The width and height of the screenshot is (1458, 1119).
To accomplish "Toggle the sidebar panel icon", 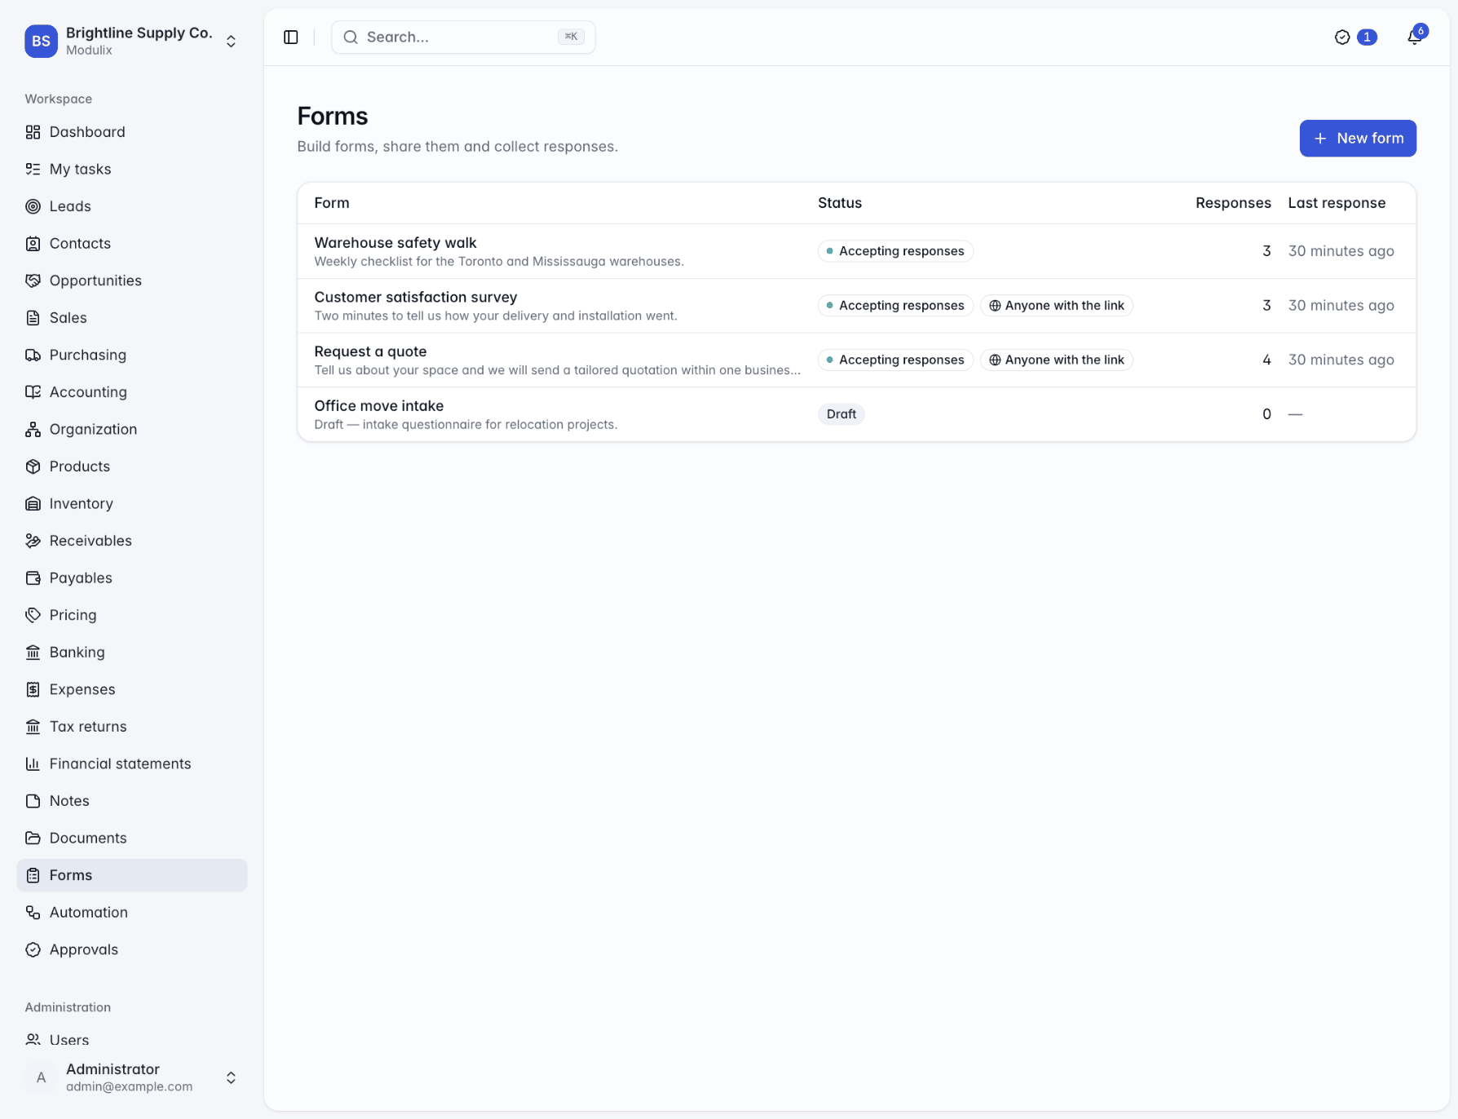I will pos(291,38).
